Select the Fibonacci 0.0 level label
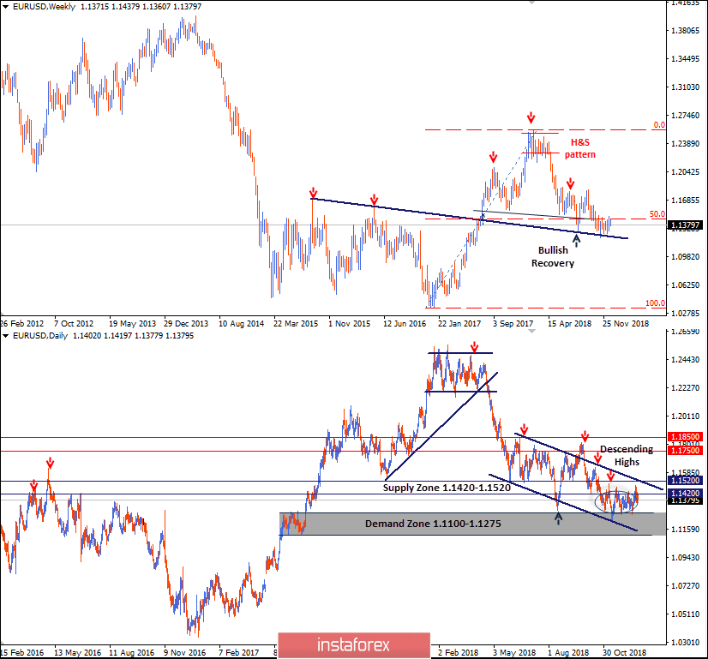 tap(659, 125)
